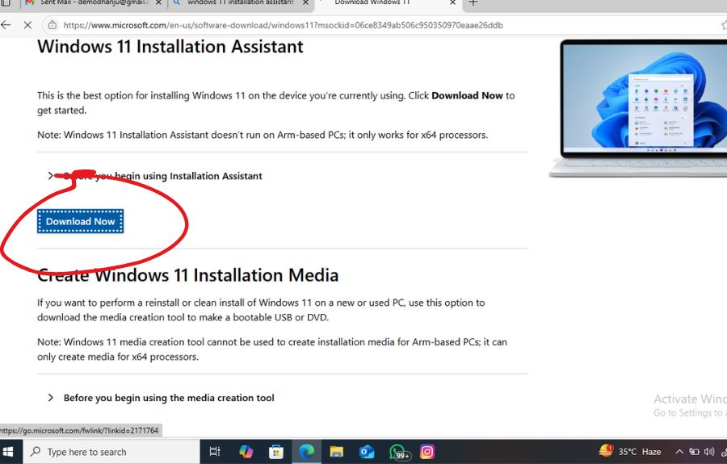The width and height of the screenshot is (727, 464).
Task: Close the windows 11 installation assistant search tab
Action: point(305,2)
